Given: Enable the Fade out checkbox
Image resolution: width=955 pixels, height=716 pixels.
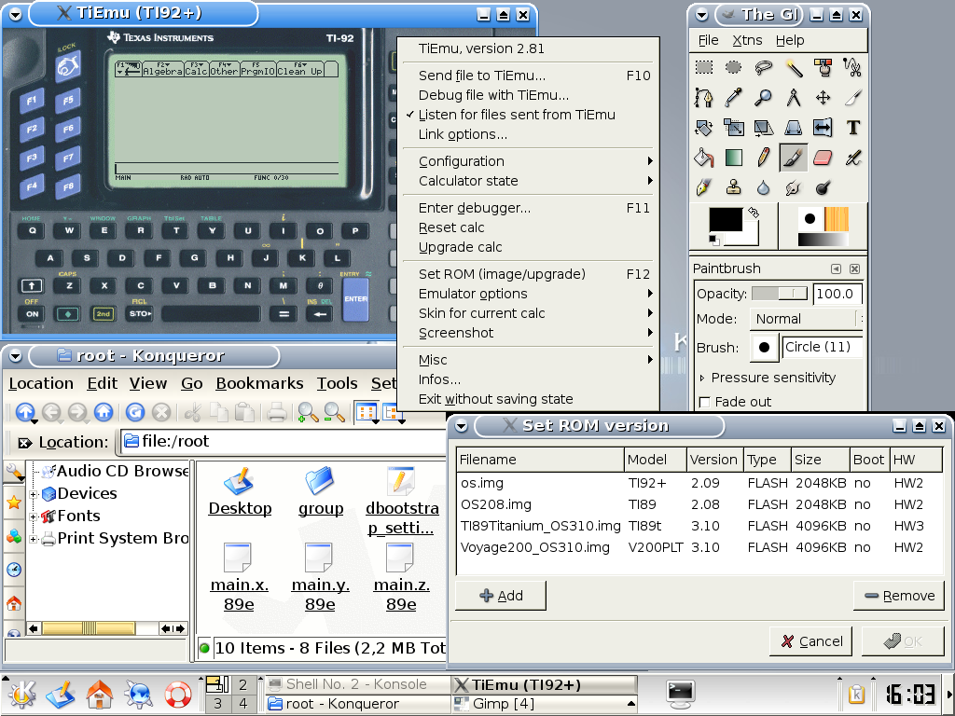Looking at the screenshot, I should click(705, 402).
